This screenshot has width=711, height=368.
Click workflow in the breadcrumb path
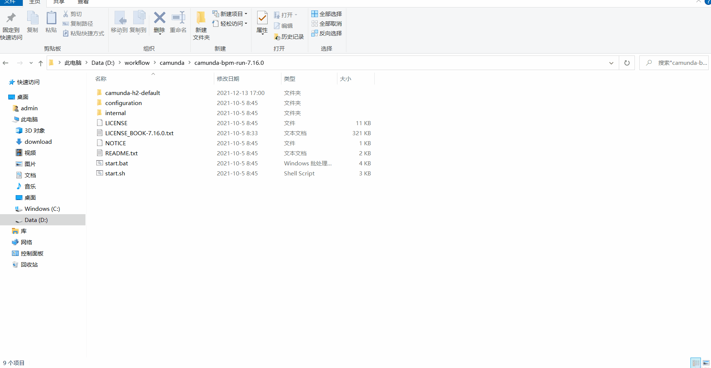[x=137, y=63]
